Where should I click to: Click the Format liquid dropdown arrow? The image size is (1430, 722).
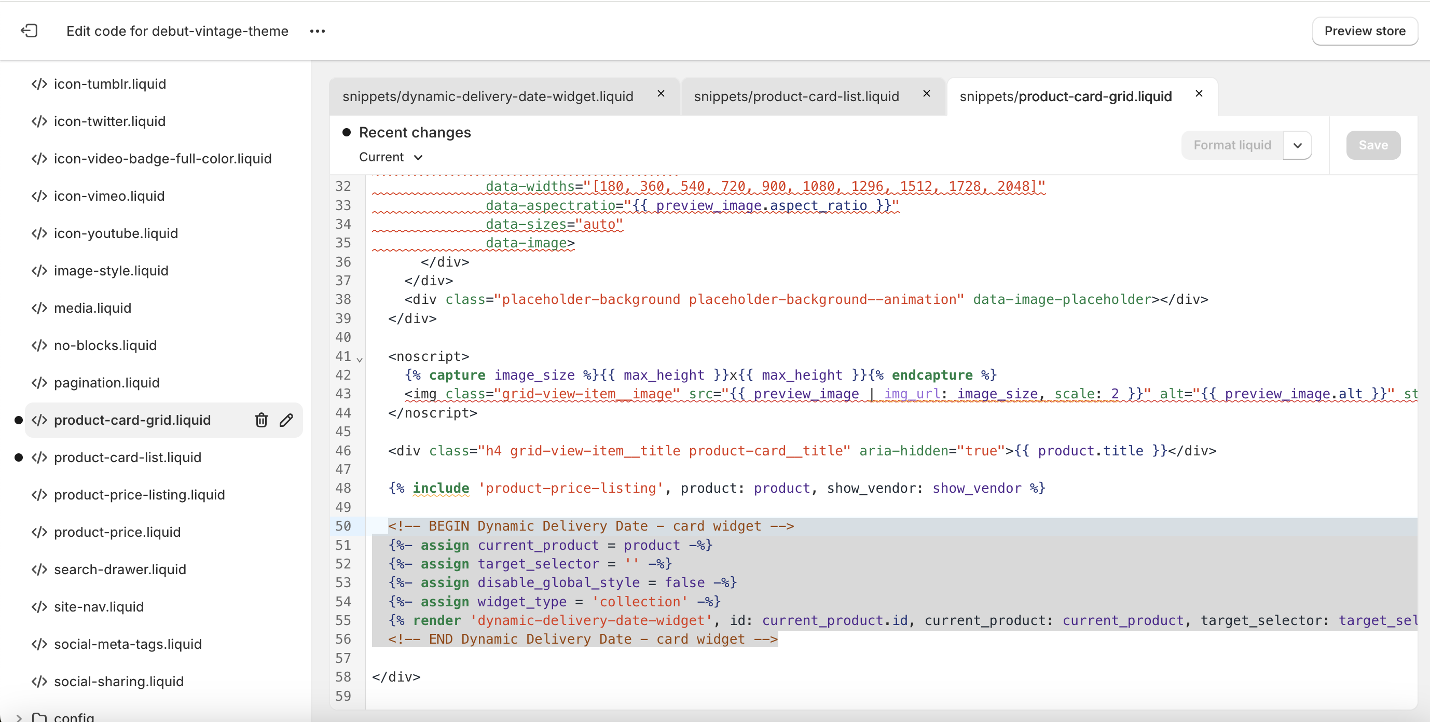click(x=1298, y=145)
